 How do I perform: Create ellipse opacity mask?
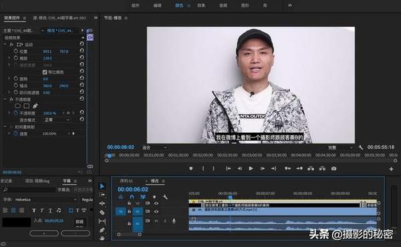point(17,105)
